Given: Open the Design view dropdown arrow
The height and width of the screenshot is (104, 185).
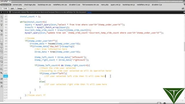Looking at the screenshot, I should click(x=25, y=8).
